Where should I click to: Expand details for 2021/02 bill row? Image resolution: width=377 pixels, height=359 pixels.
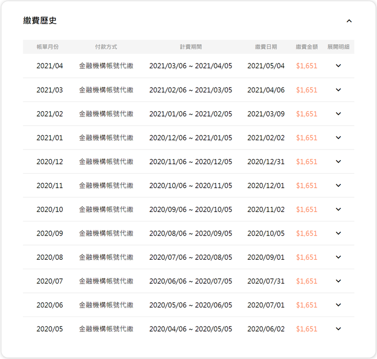(338, 113)
